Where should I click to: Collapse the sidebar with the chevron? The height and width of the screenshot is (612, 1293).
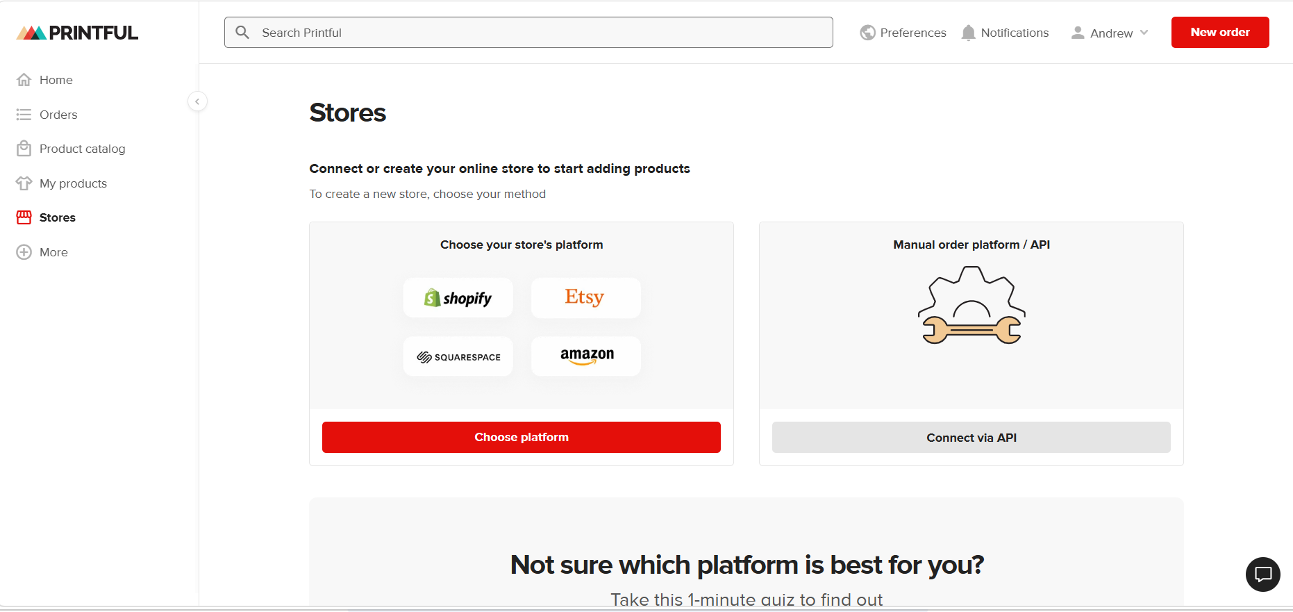click(x=197, y=101)
